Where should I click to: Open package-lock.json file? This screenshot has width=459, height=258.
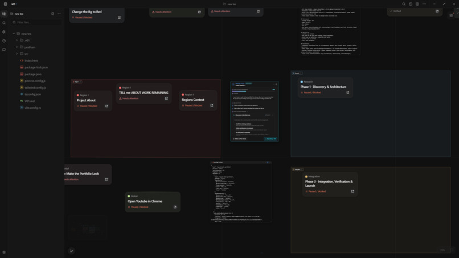(x=35, y=67)
